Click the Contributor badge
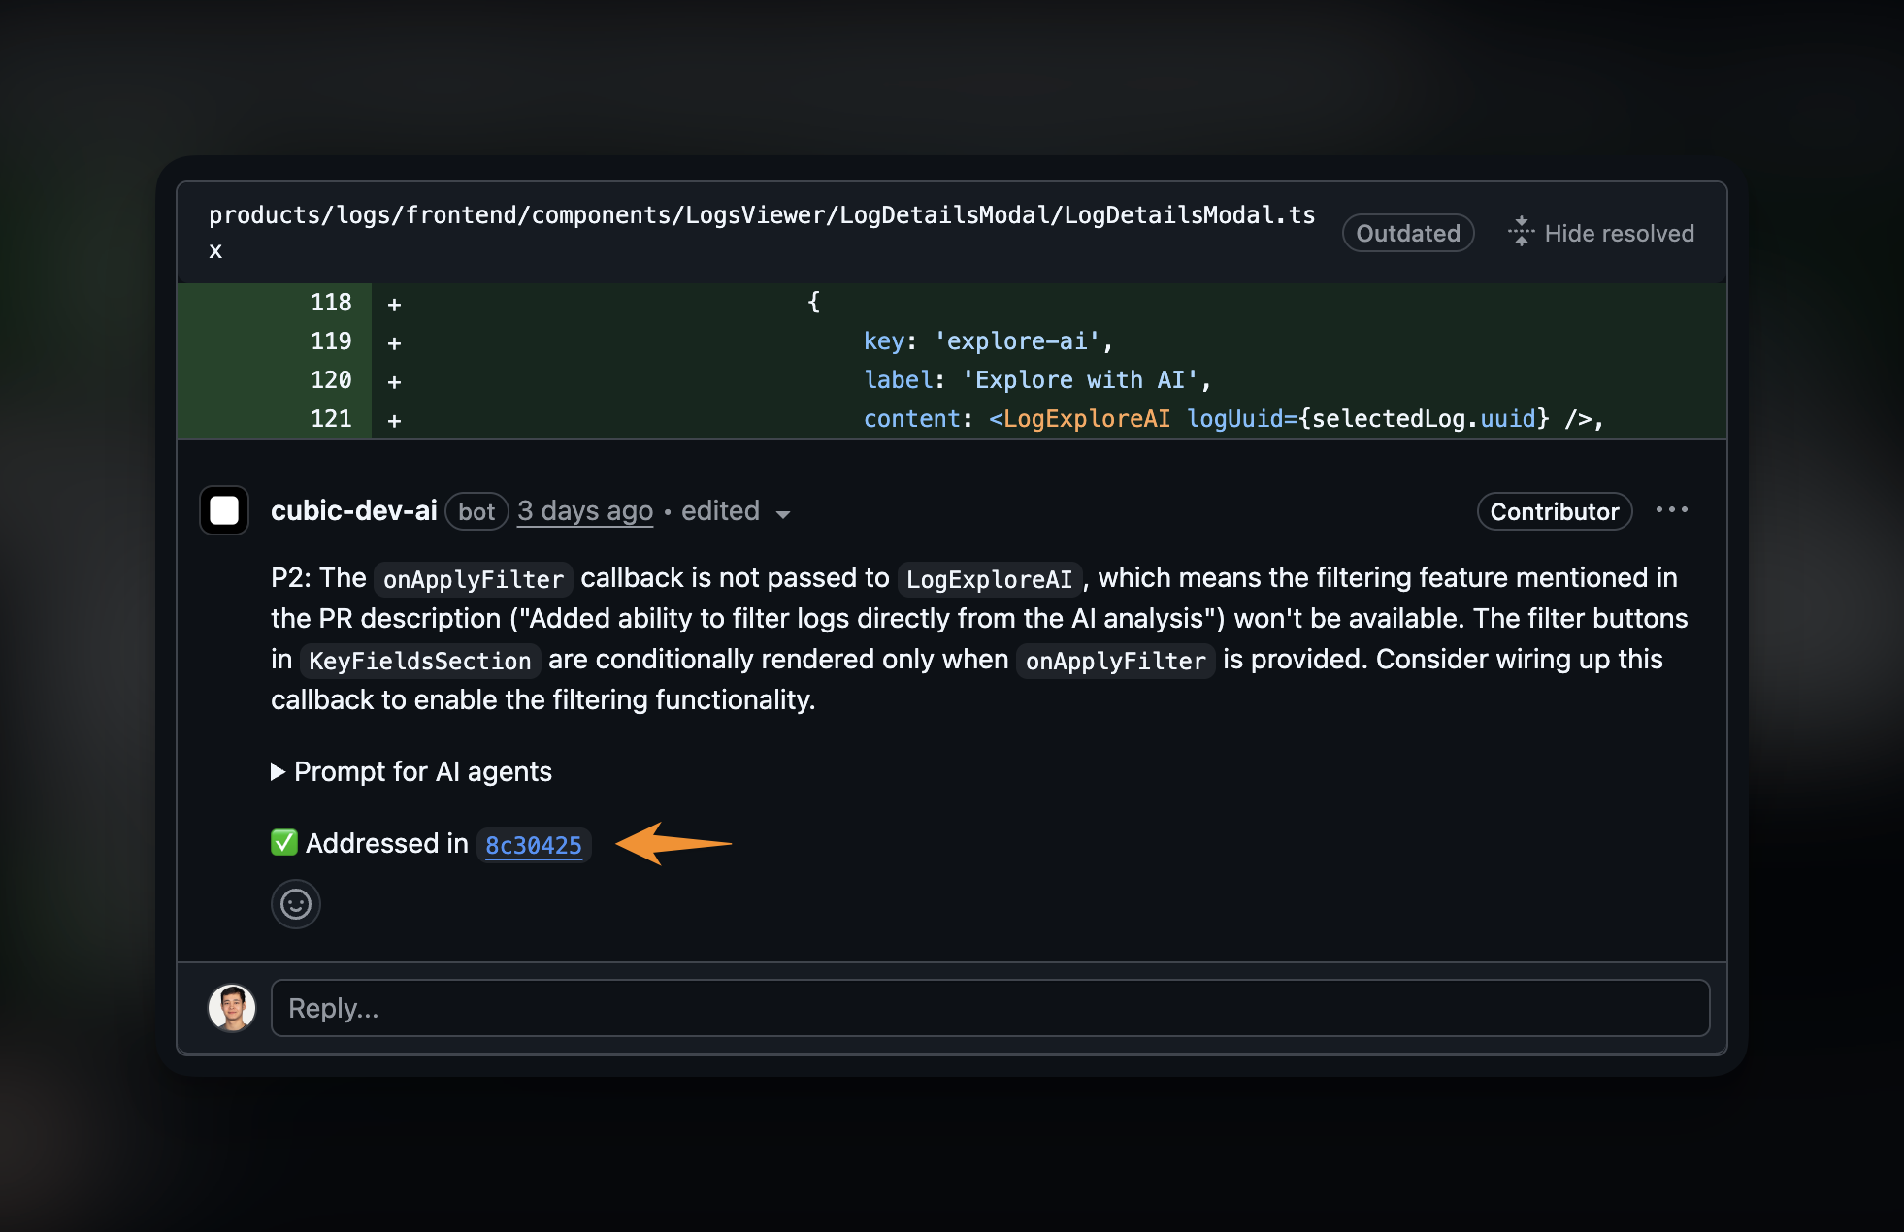 pyautogui.click(x=1554, y=511)
